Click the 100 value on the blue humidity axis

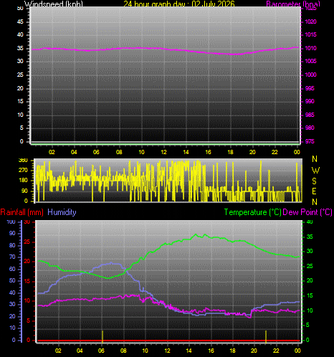(11, 222)
